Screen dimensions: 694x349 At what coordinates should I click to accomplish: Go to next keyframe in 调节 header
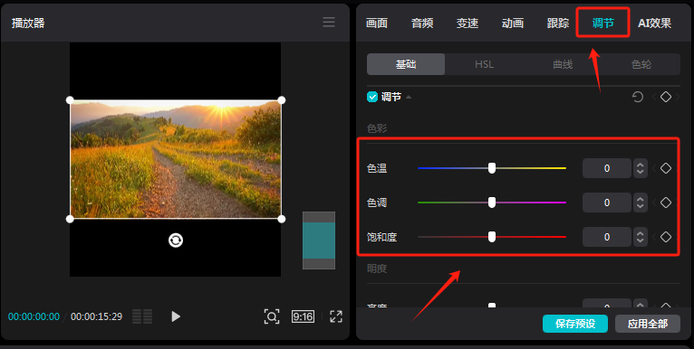[x=677, y=97]
